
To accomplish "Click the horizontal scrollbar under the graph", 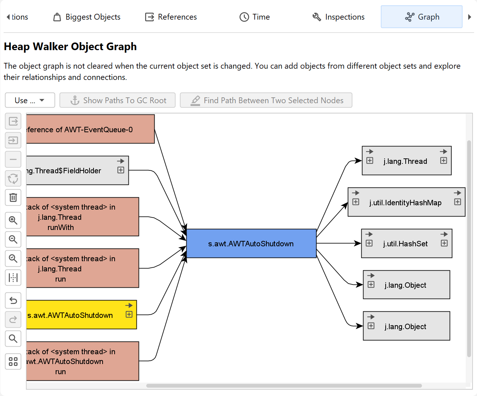I will 284,386.
